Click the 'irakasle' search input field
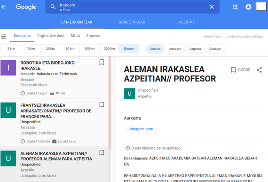Image resolution: width=268 pixels, height=182 pixels. coord(133,7)
